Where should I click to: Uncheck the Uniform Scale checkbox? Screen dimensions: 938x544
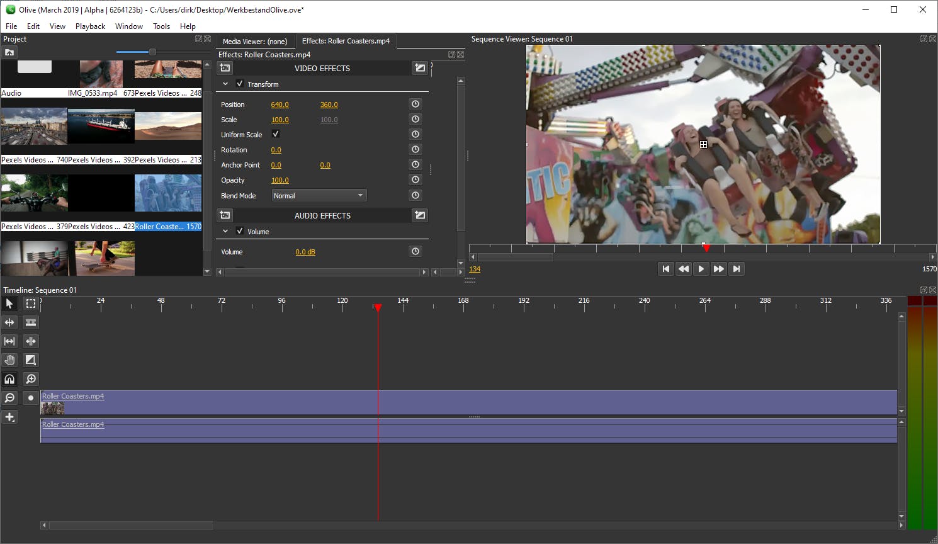click(276, 134)
